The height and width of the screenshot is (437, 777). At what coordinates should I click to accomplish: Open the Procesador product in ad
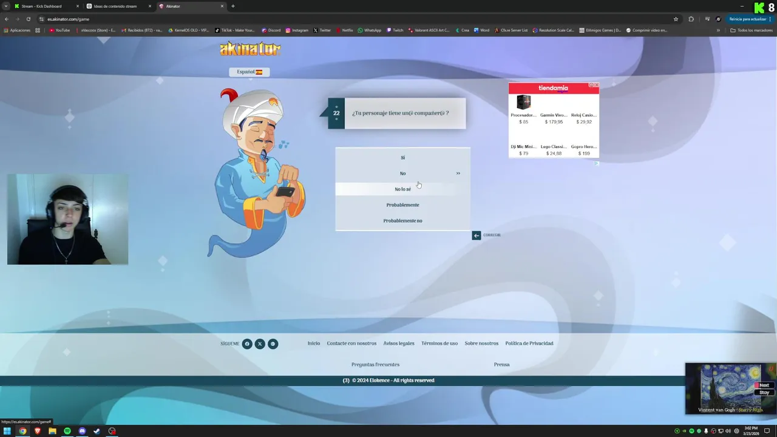click(523, 110)
